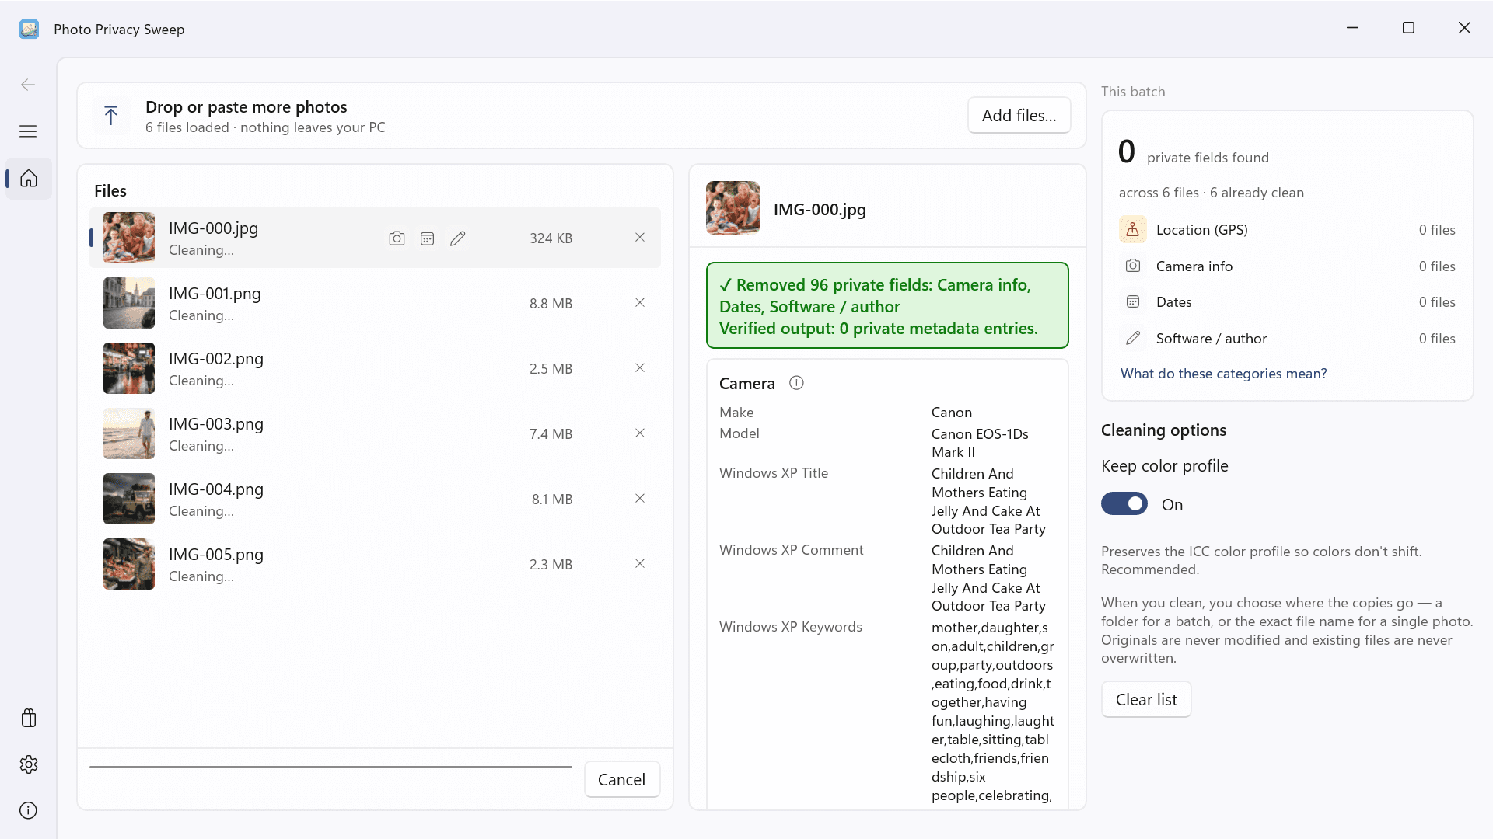Click the back arrow in the sidebar

click(x=28, y=85)
